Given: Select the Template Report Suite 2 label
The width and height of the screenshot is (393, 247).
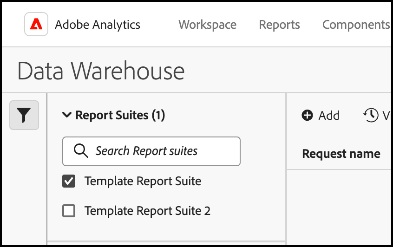Looking at the screenshot, I should point(147,211).
